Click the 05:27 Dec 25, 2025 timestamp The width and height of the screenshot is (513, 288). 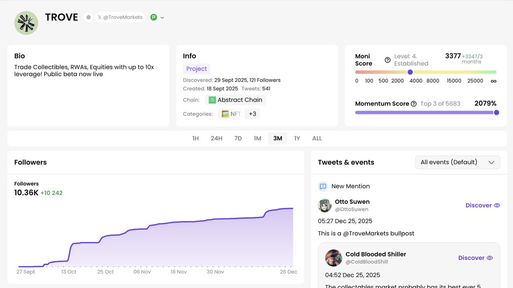pyautogui.click(x=345, y=221)
